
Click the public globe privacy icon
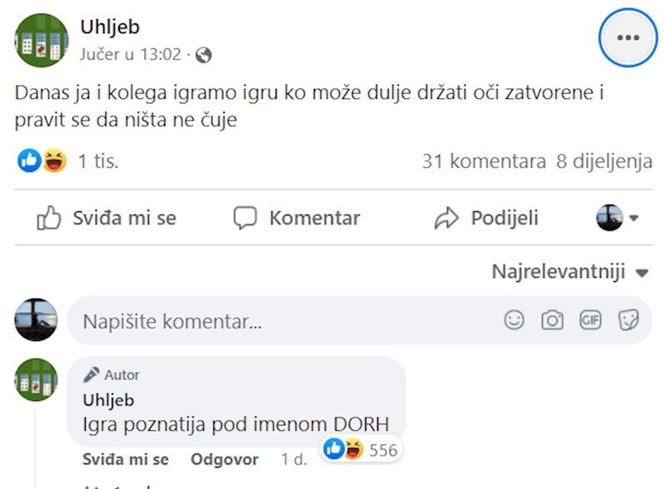click(x=203, y=56)
